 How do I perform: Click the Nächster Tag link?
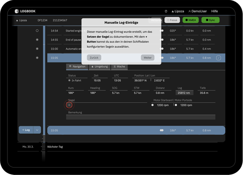[55, 147]
